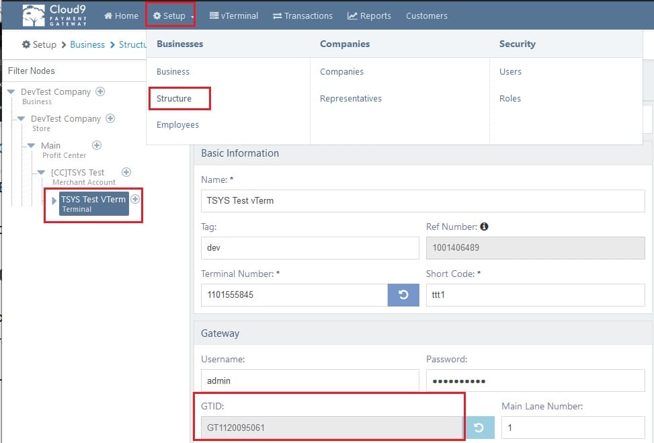Click the Main Lane Number field
Image resolution: width=654 pixels, height=443 pixels.
(573, 428)
